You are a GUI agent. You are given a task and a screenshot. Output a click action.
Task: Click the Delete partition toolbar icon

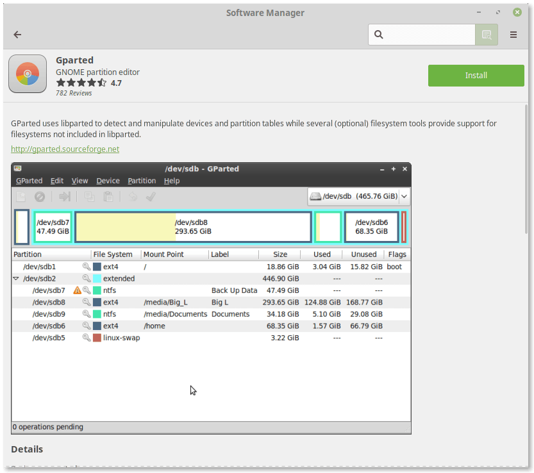40,197
